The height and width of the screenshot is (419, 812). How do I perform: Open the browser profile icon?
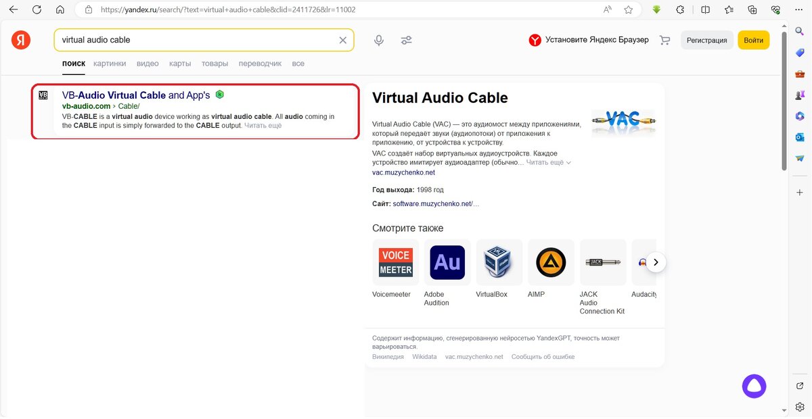776,10
